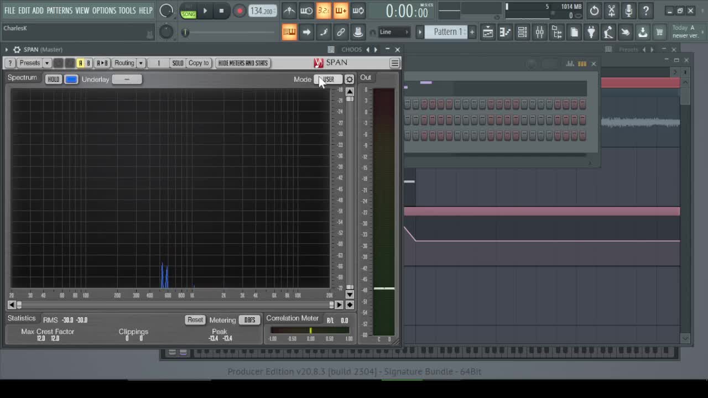Click the undo history icon

594,11
